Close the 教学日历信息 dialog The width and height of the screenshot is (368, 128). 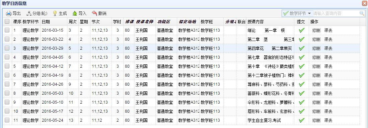364,3
